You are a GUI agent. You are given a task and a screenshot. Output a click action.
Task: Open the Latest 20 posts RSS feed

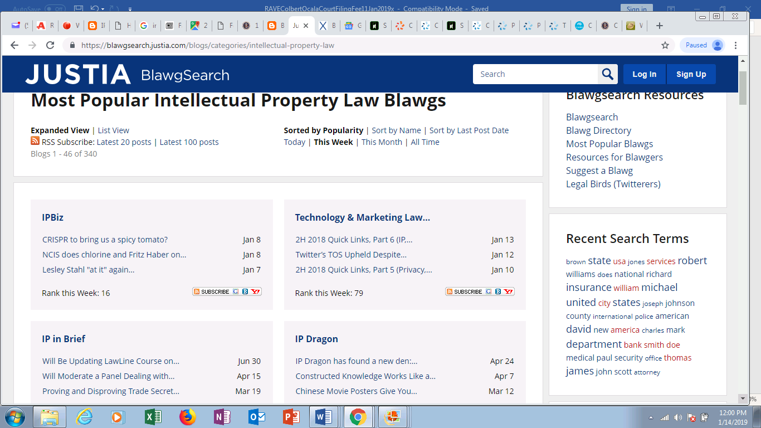(124, 142)
